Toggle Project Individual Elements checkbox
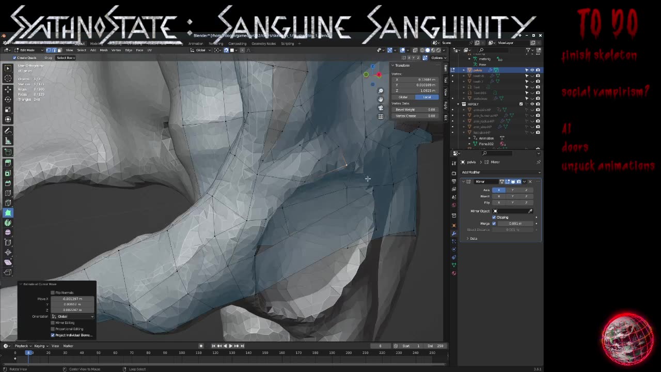The width and height of the screenshot is (661, 372). 53,335
